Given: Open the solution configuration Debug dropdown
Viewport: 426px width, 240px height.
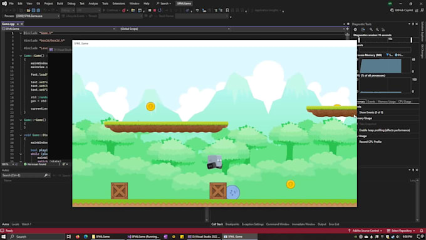Looking at the screenshot, I should (68, 10).
